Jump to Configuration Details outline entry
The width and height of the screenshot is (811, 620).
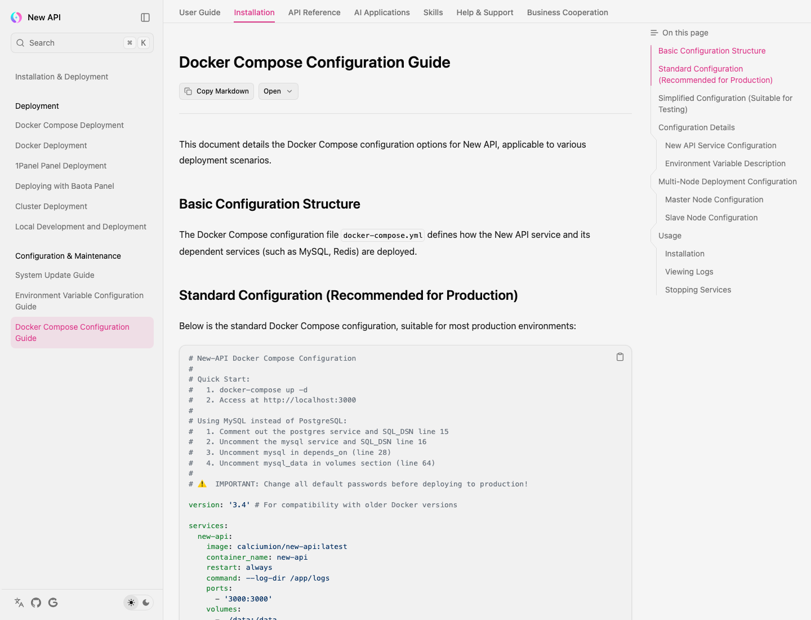click(697, 127)
